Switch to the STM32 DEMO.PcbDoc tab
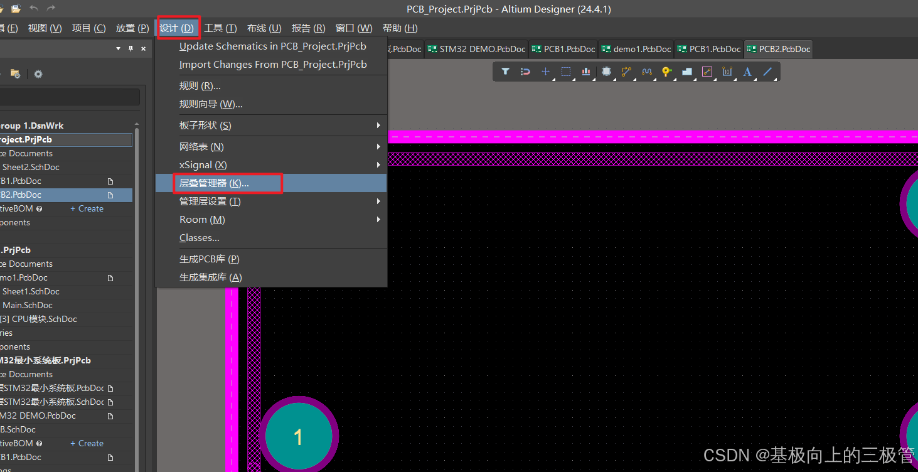918x472 pixels. point(476,49)
